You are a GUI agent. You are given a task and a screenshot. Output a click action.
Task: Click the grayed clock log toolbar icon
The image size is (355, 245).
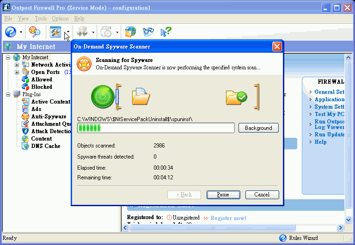click(106, 32)
